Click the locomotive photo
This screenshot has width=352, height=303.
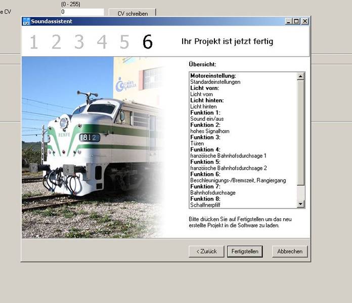coord(93,147)
